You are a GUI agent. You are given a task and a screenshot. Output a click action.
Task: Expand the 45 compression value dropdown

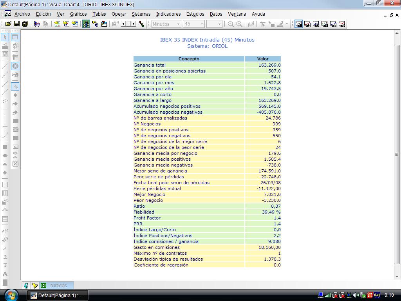[202, 24]
